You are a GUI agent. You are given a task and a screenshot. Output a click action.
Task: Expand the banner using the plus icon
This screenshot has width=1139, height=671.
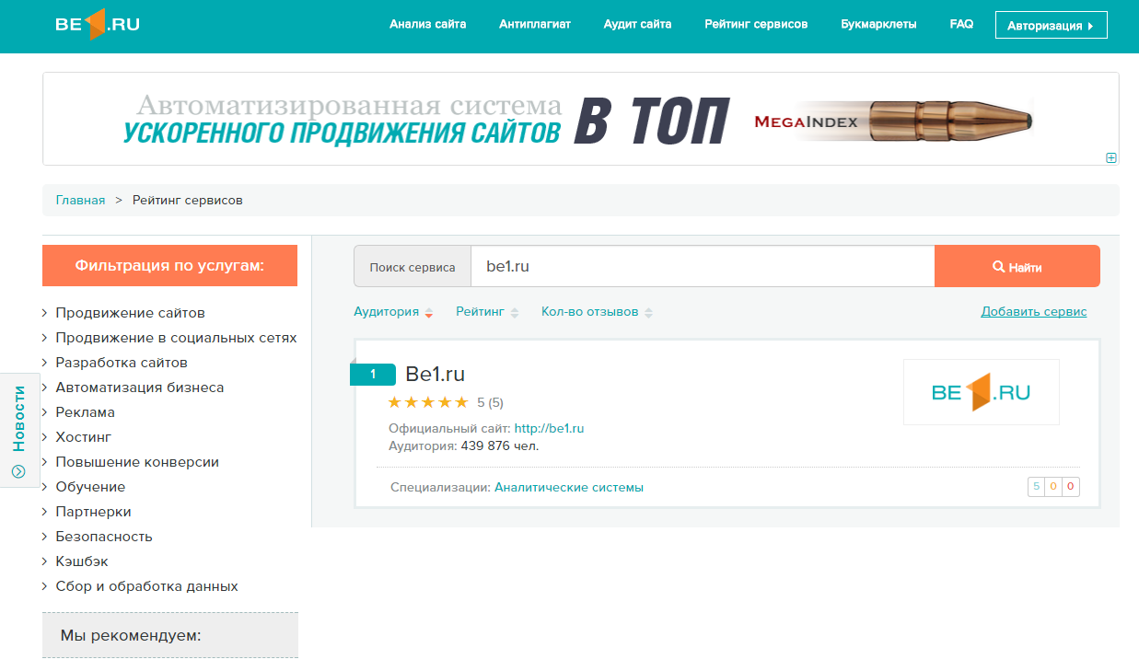click(x=1112, y=157)
